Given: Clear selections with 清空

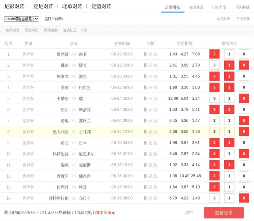Looking at the screenshot, I should [189, 213].
